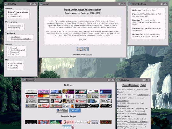This screenshot has height=129, width=172.
Task: Click the Sharing is caring badge
Action: click(x=106, y=101)
